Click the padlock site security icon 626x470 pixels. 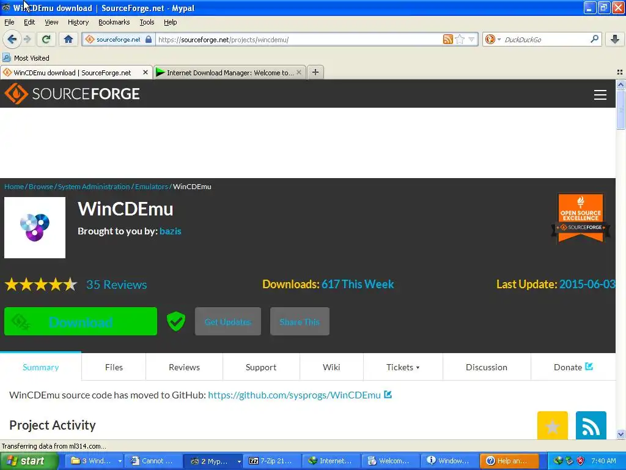149,39
